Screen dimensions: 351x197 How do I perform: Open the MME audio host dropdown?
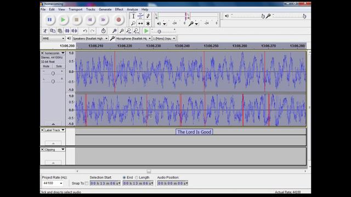coord(53,38)
